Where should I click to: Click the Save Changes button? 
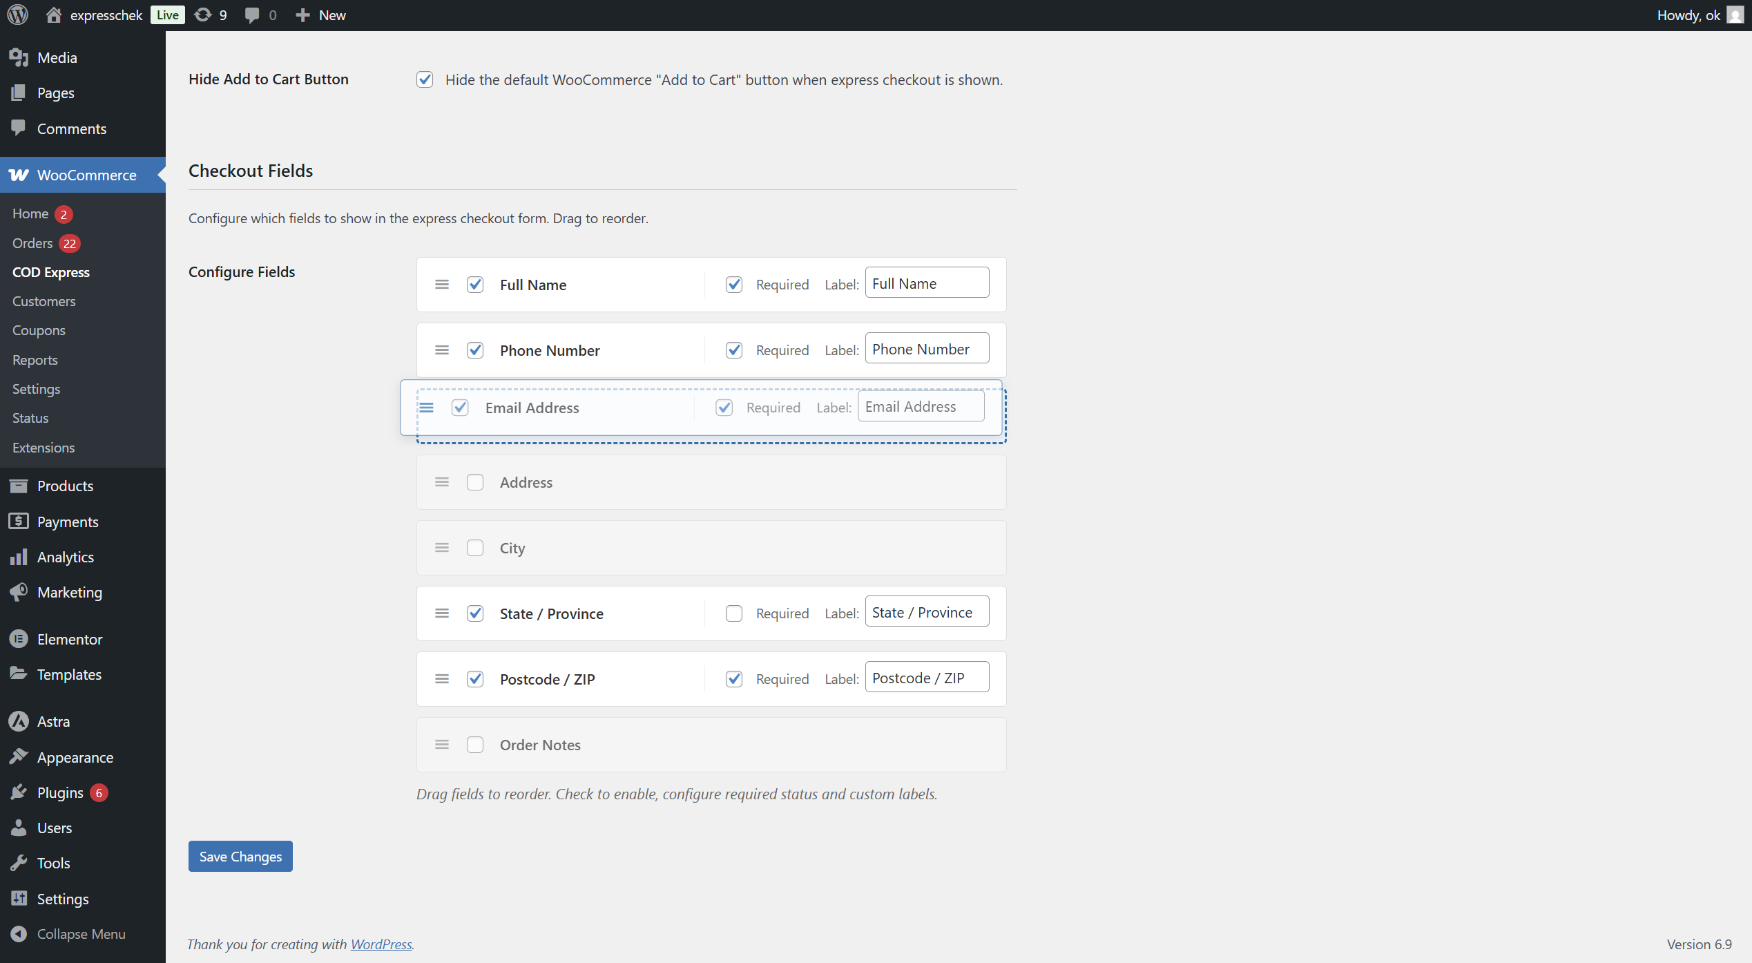click(x=240, y=856)
